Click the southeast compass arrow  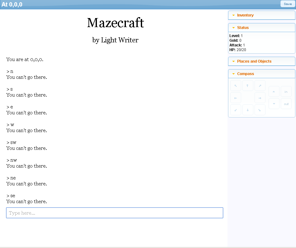coord(260,110)
